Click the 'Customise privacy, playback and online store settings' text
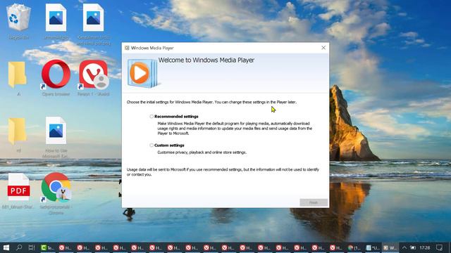Screen dimensions: 451x253 202,153
